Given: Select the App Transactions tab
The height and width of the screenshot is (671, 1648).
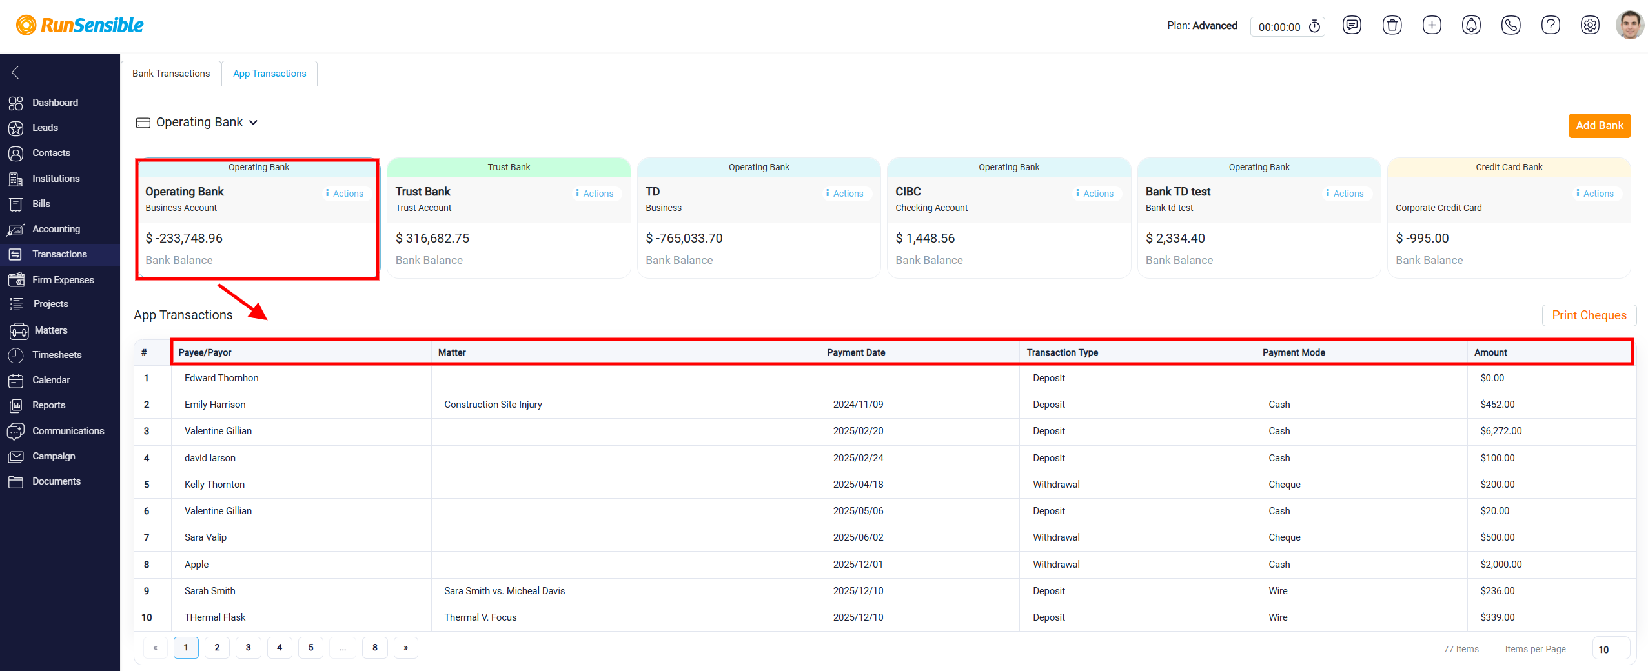Looking at the screenshot, I should [x=270, y=74].
